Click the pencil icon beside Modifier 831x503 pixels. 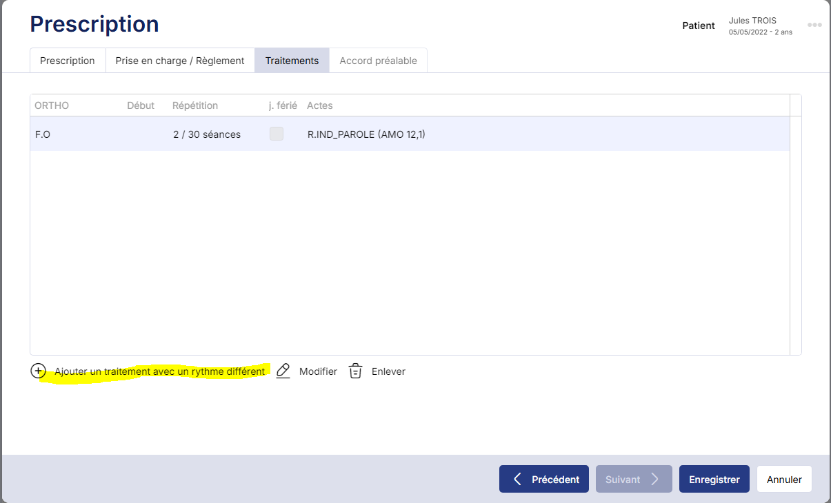click(x=283, y=371)
